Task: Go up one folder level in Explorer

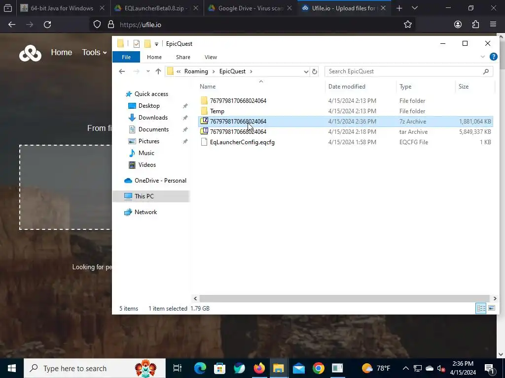Action: 158,71
